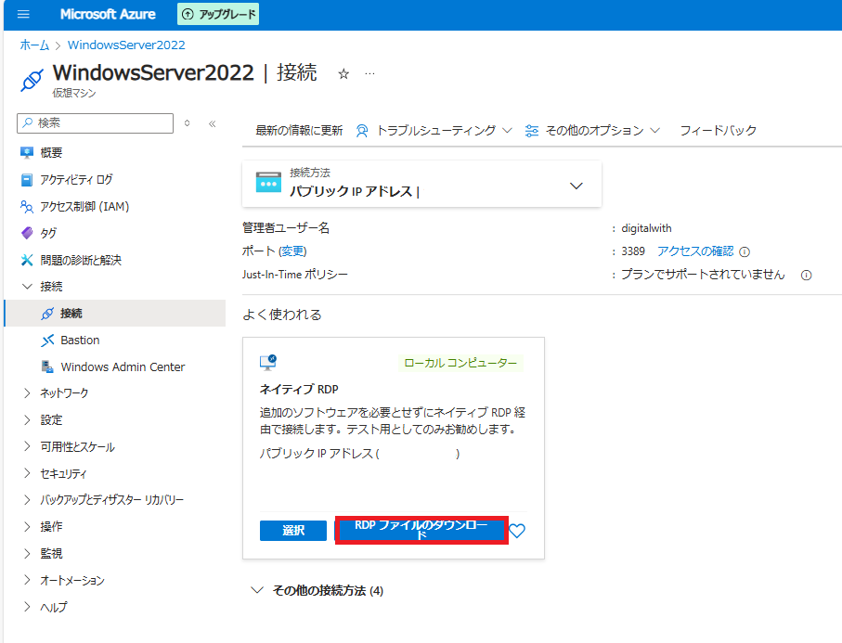Click the Bastion icon in sidebar

47,341
